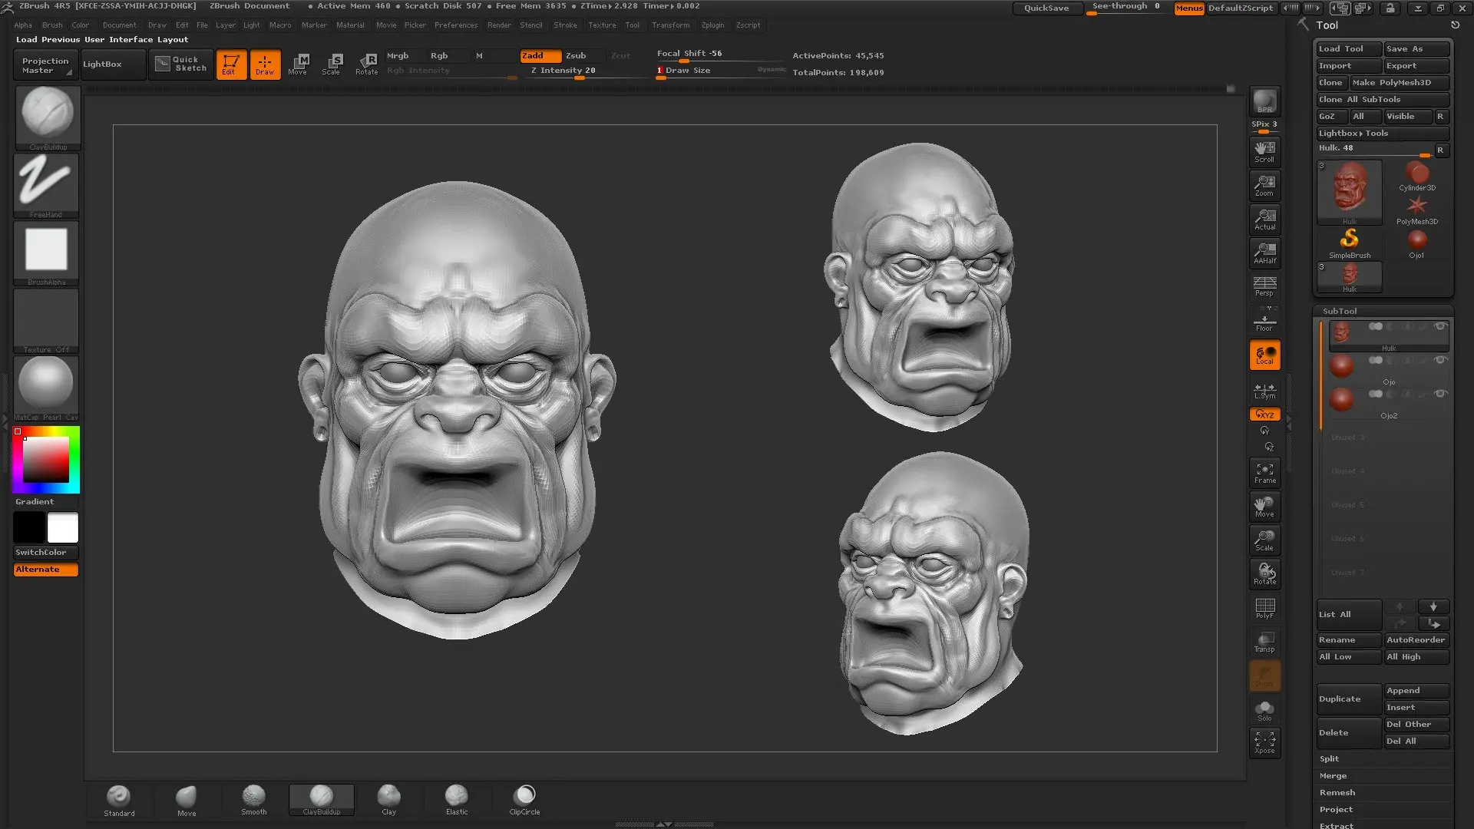Click the BPR render button
Screen dimensions: 1474x829
[x=1264, y=101]
